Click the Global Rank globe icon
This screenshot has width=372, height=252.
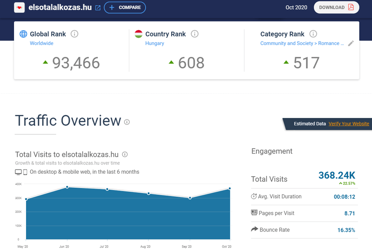pos(23,34)
